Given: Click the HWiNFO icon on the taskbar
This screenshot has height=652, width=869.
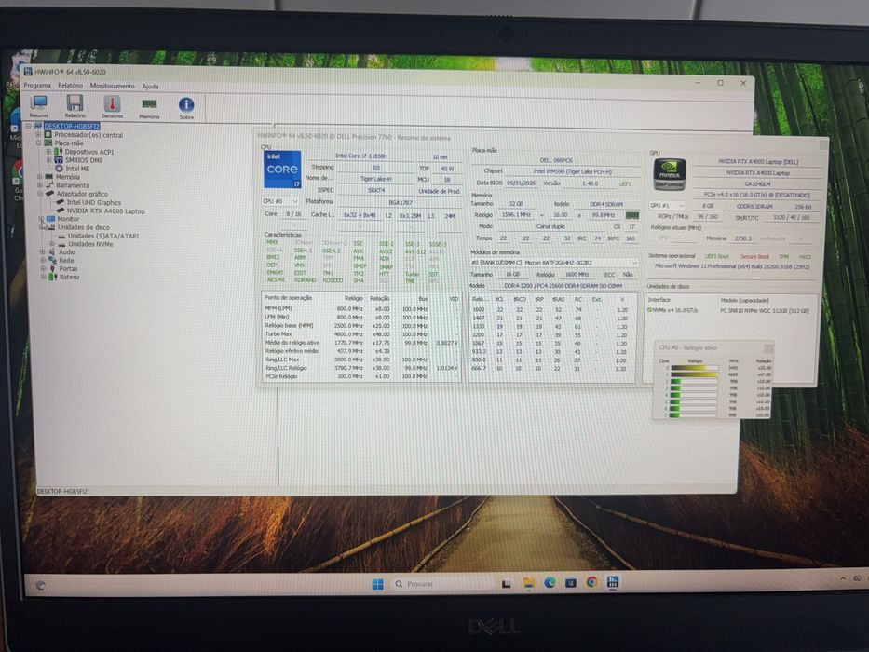Looking at the screenshot, I should click(x=613, y=581).
